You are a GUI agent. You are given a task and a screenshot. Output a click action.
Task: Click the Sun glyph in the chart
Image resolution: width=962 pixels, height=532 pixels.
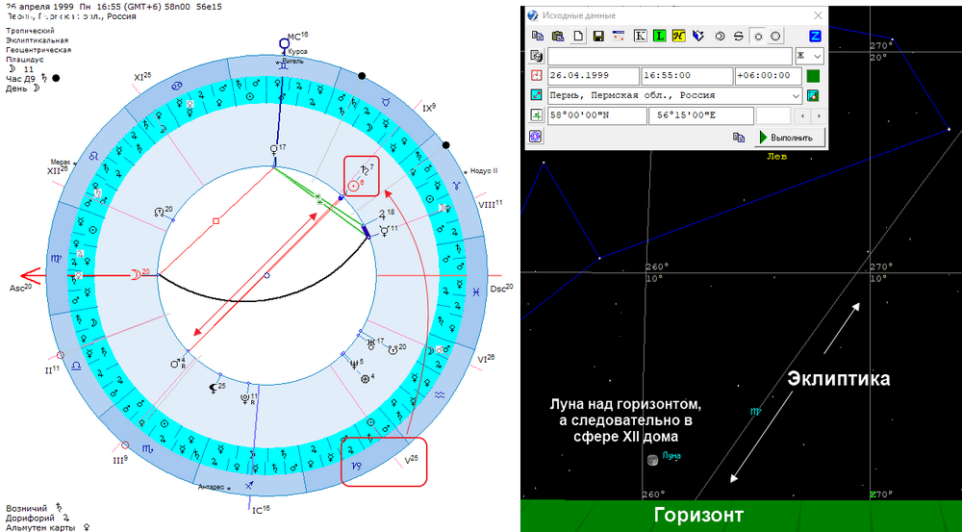(x=353, y=186)
